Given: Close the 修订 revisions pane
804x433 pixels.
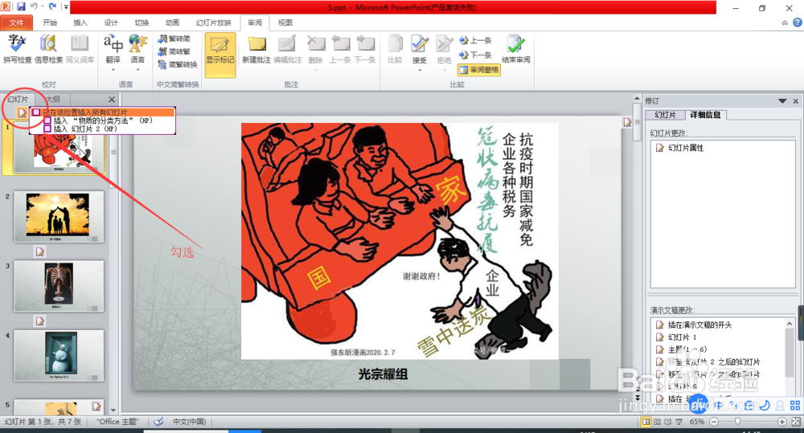Looking at the screenshot, I should pyautogui.click(x=796, y=101).
